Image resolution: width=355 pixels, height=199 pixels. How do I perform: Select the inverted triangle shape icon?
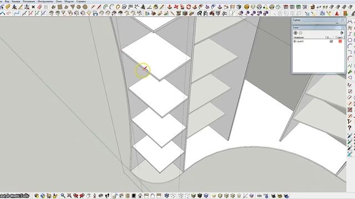click(x=73, y=7)
